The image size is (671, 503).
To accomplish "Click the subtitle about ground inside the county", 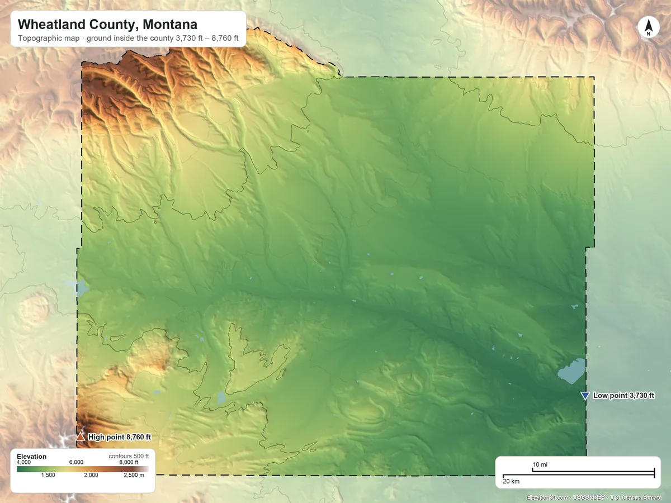I will click(x=128, y=39).
